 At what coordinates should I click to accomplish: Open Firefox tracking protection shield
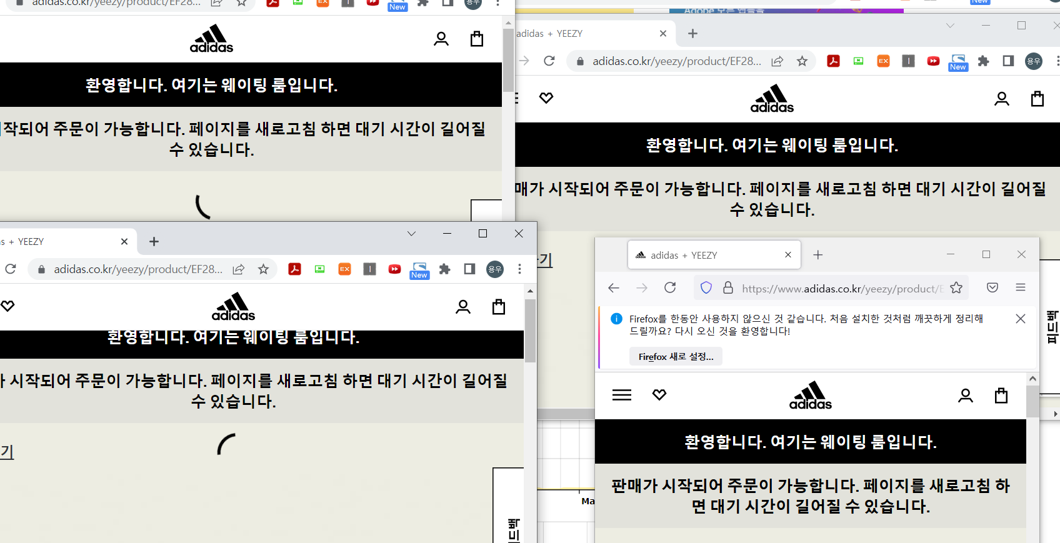coord(706,287)
